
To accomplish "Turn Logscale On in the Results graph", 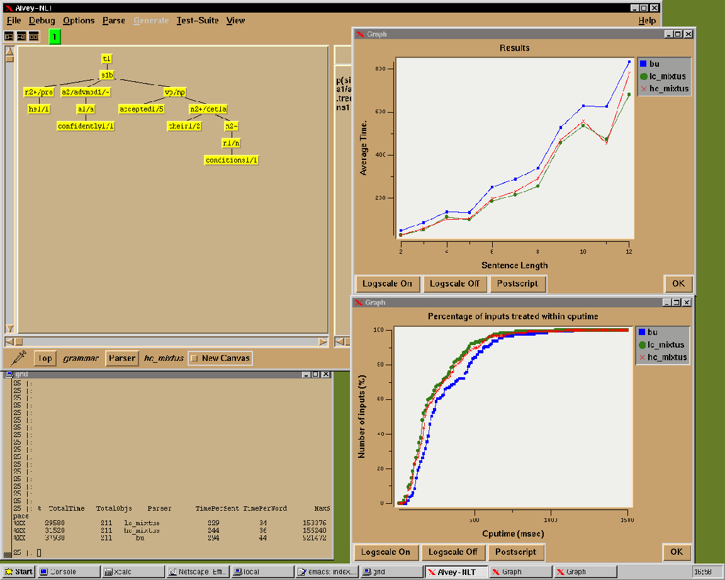I will (x=387, y=283).
